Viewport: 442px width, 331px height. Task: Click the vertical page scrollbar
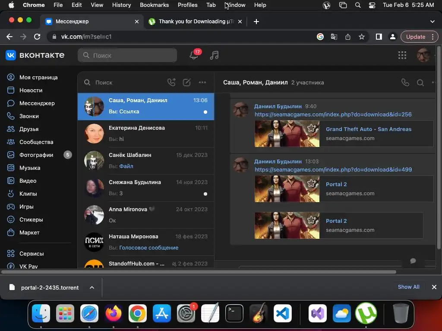pos(439,148)
